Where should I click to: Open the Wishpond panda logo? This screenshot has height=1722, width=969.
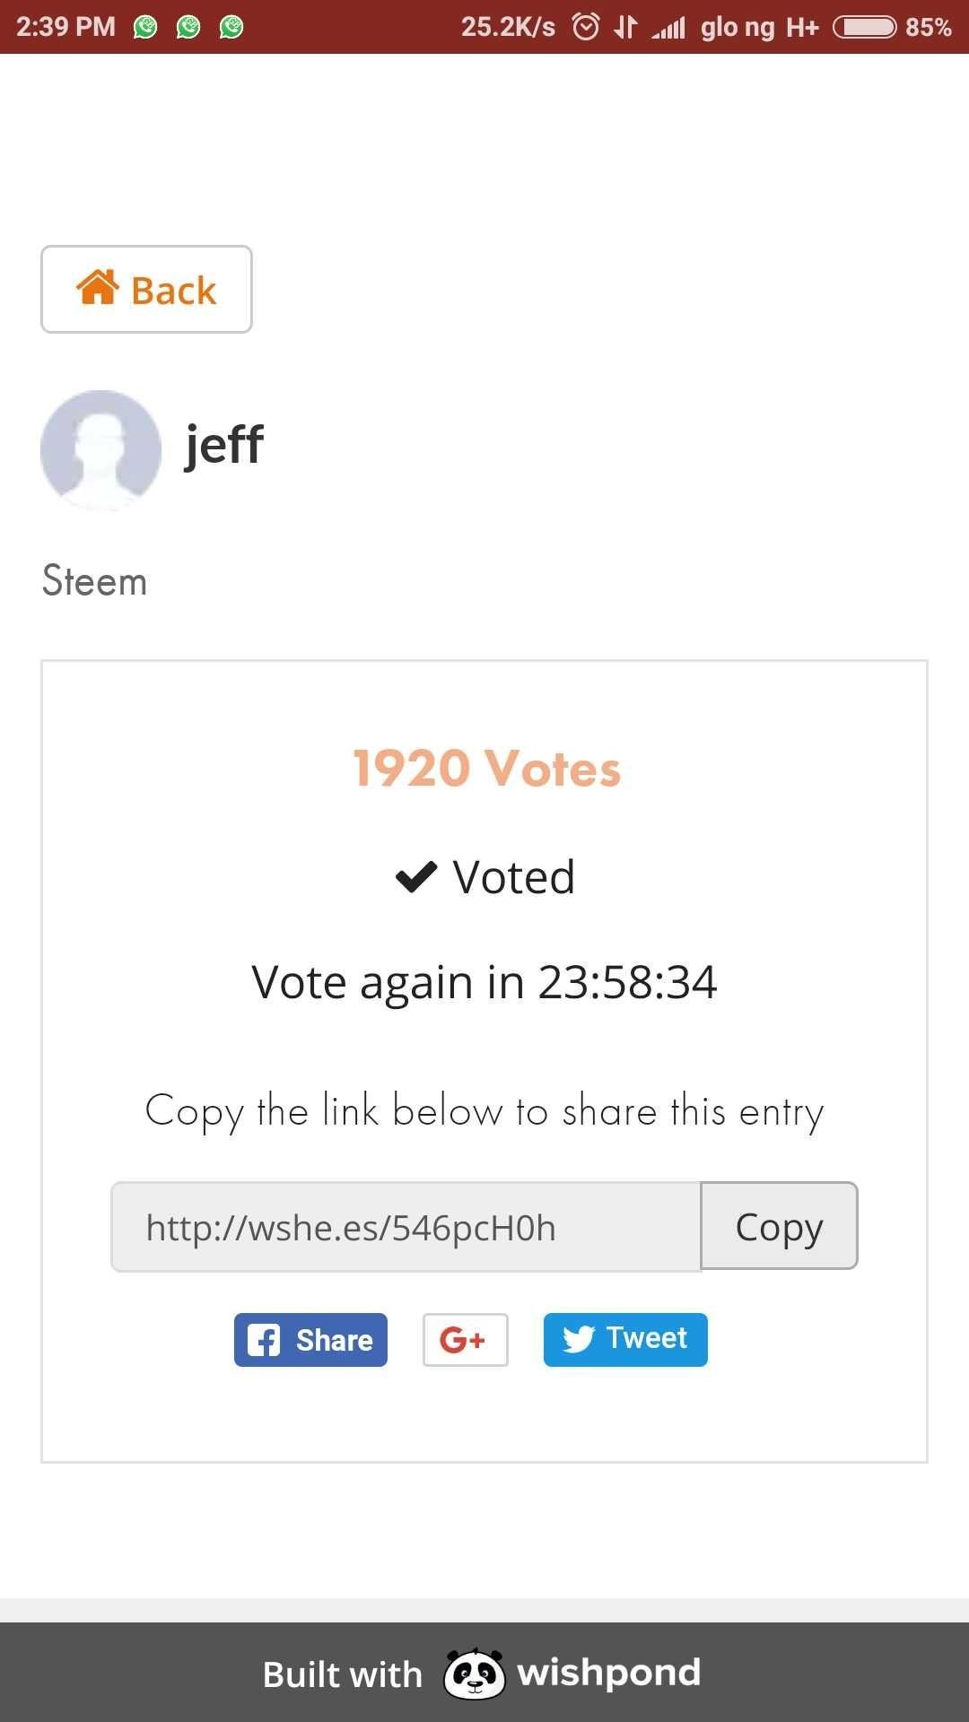pos(475,1674)
